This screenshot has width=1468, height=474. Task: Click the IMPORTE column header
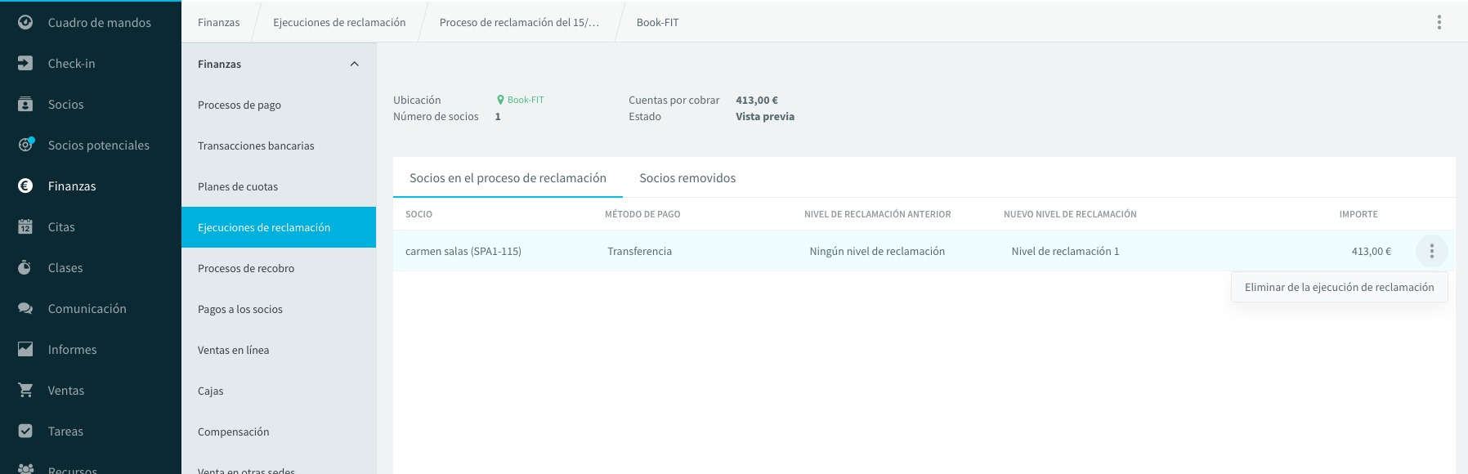click(x=1358, y=214)
